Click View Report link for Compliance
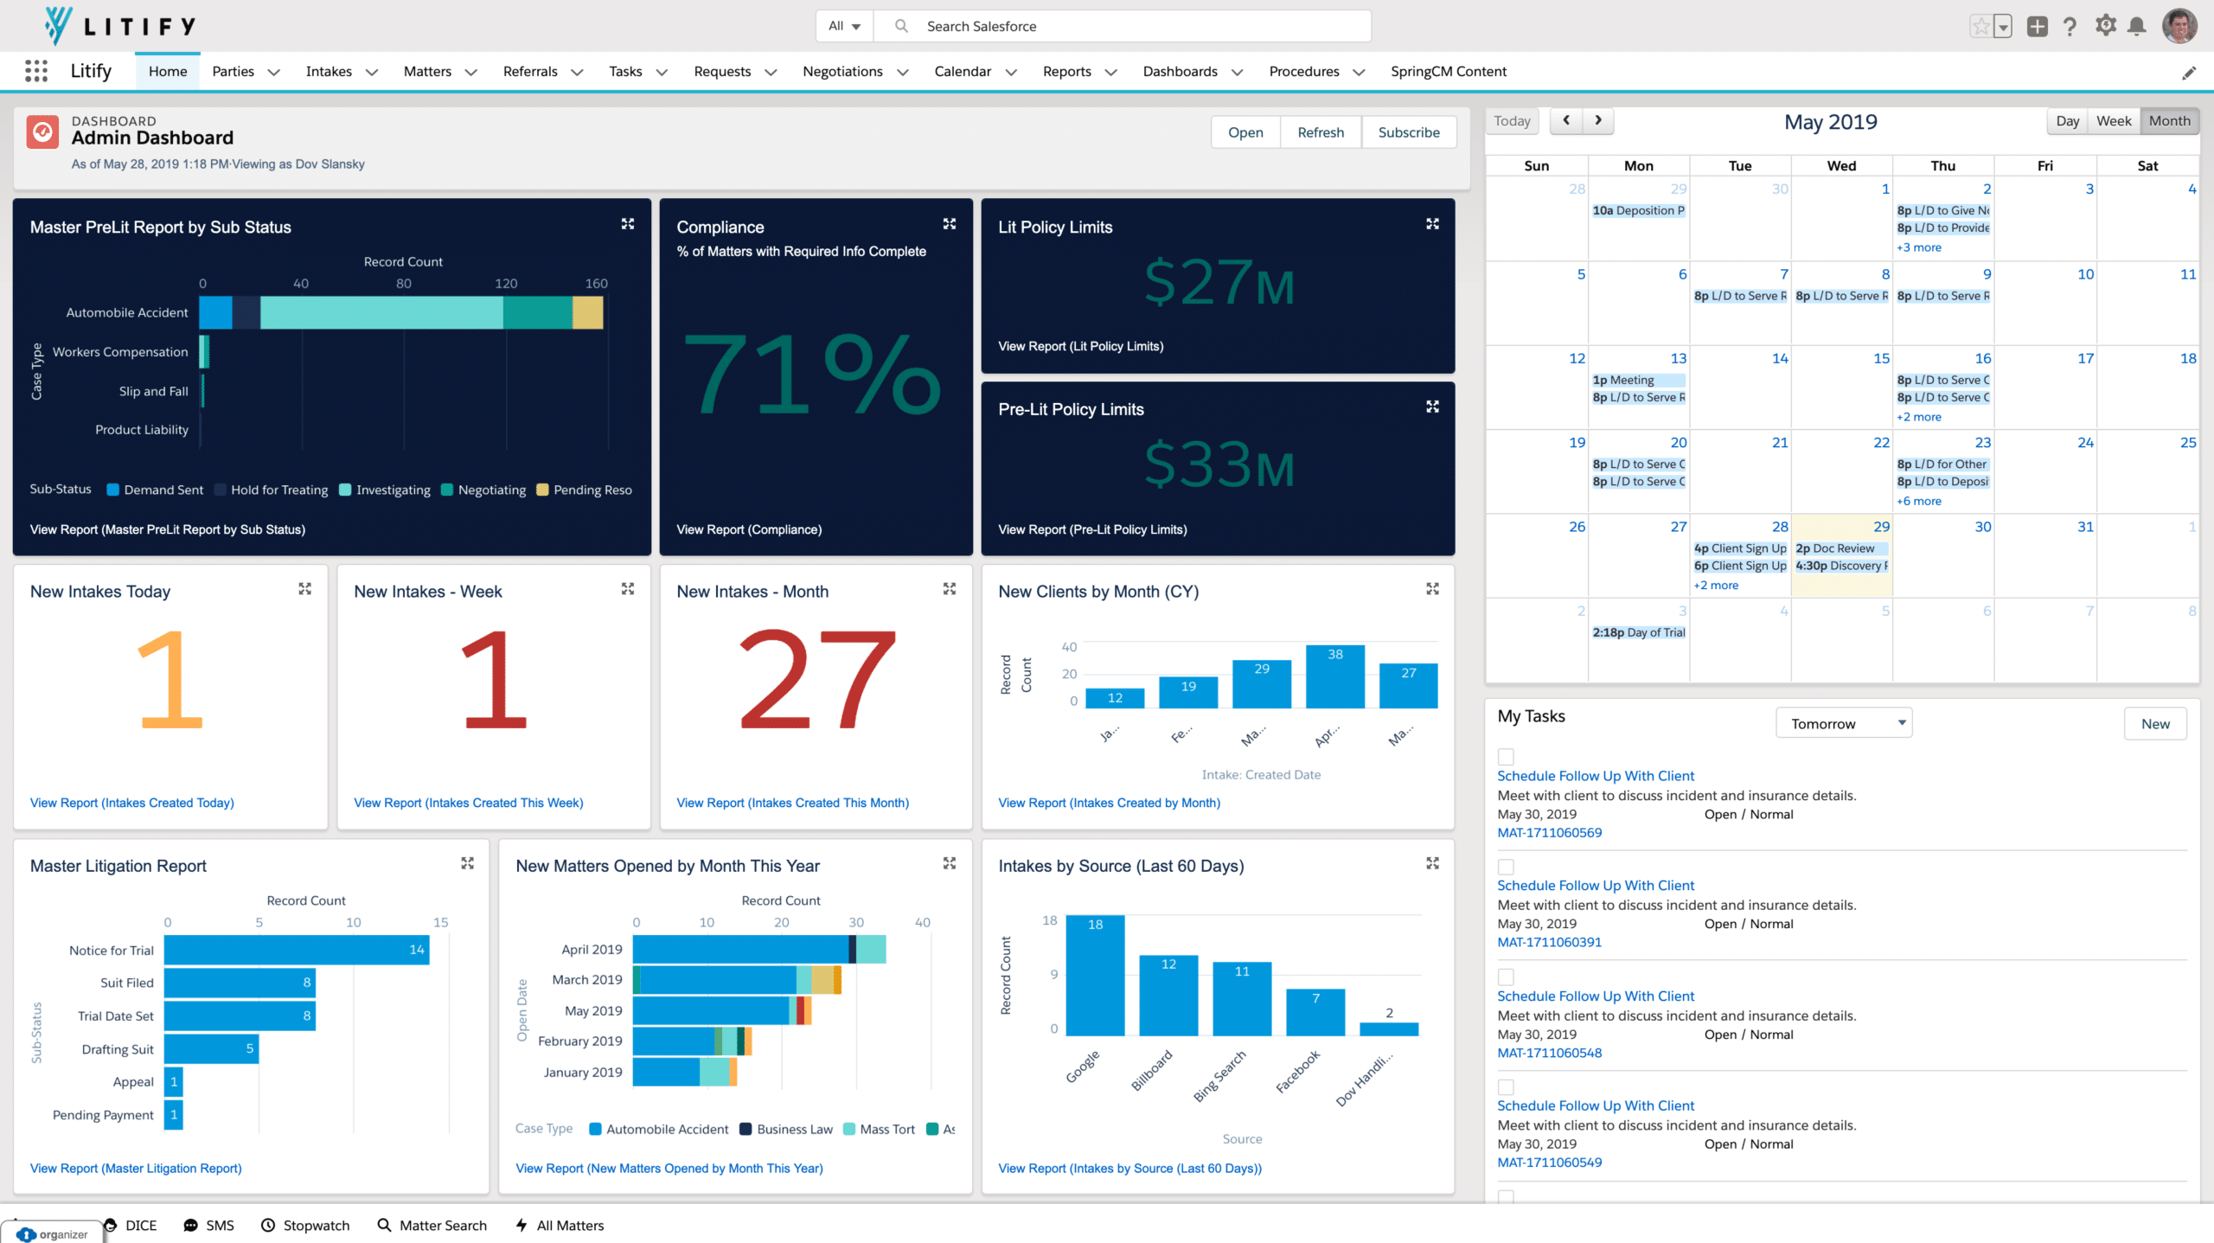This screenshot has height=1243, width=2214. (x=748, y=529)
